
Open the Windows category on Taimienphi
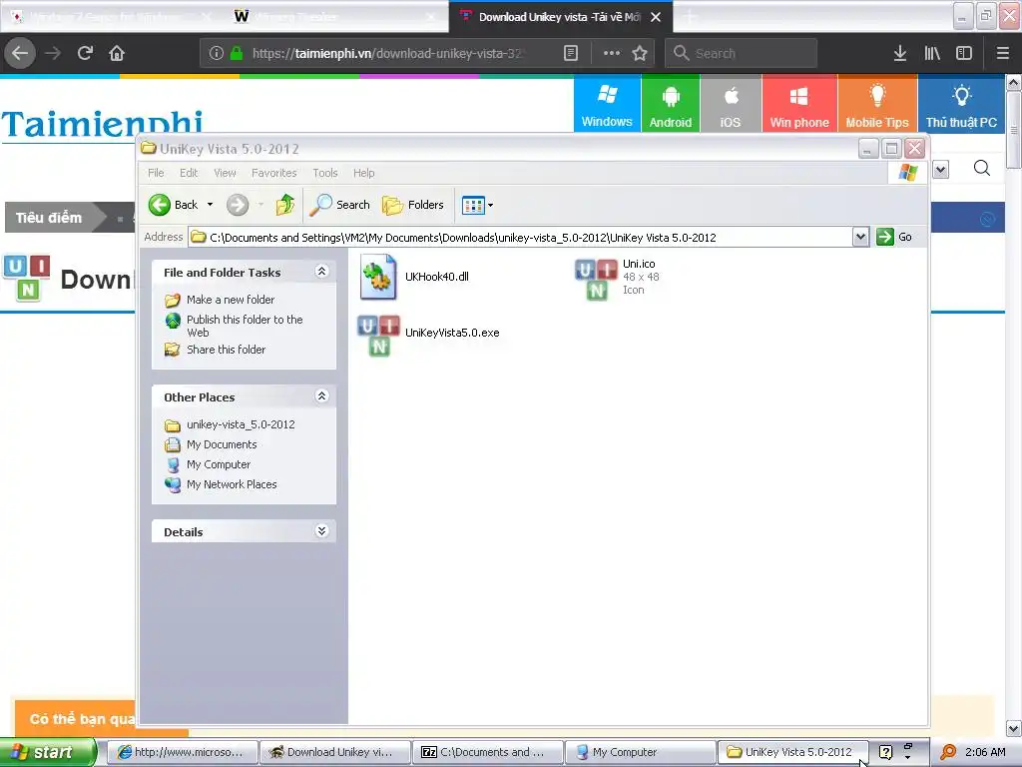[x=607, y=104]
